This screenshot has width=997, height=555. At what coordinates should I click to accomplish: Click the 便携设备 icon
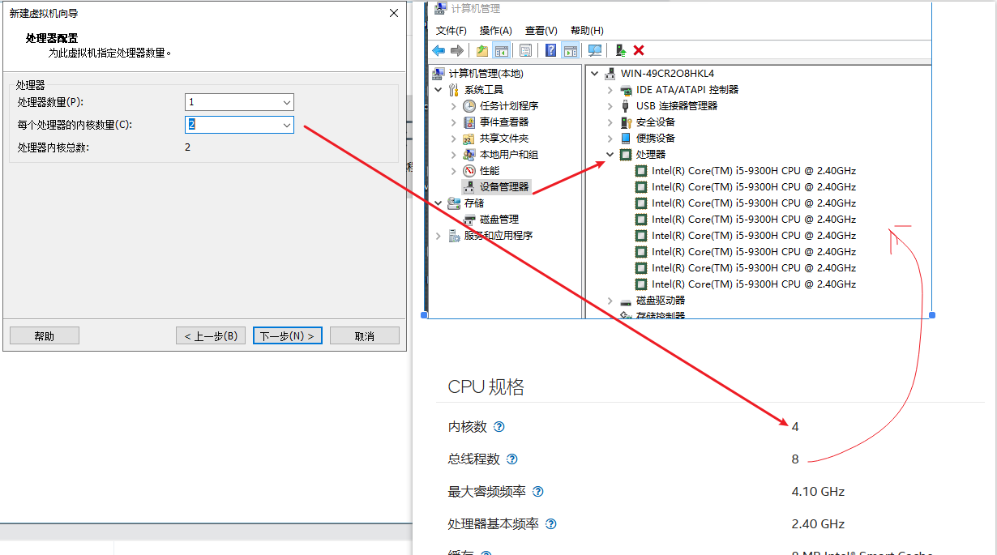coord(626,138)
